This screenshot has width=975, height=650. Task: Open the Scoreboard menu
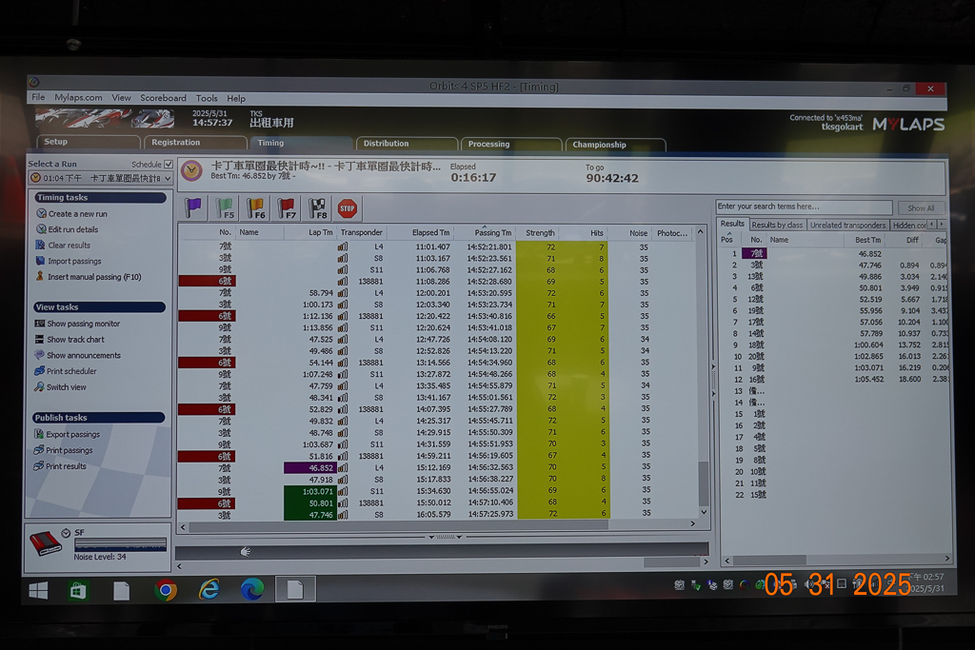point(163,98)
